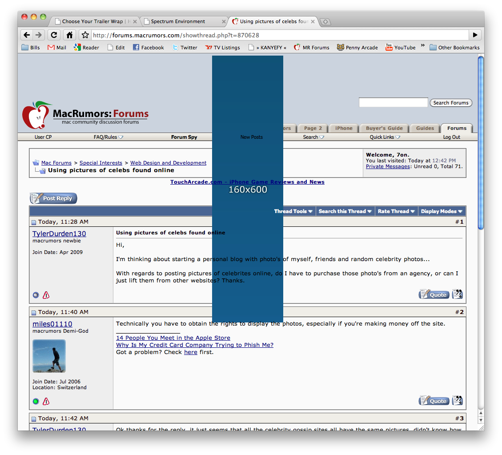The image size is (502, 455).
Task: Expand the Quick Links dropdown
Action: pyautogui.click(x=385, y=137)
